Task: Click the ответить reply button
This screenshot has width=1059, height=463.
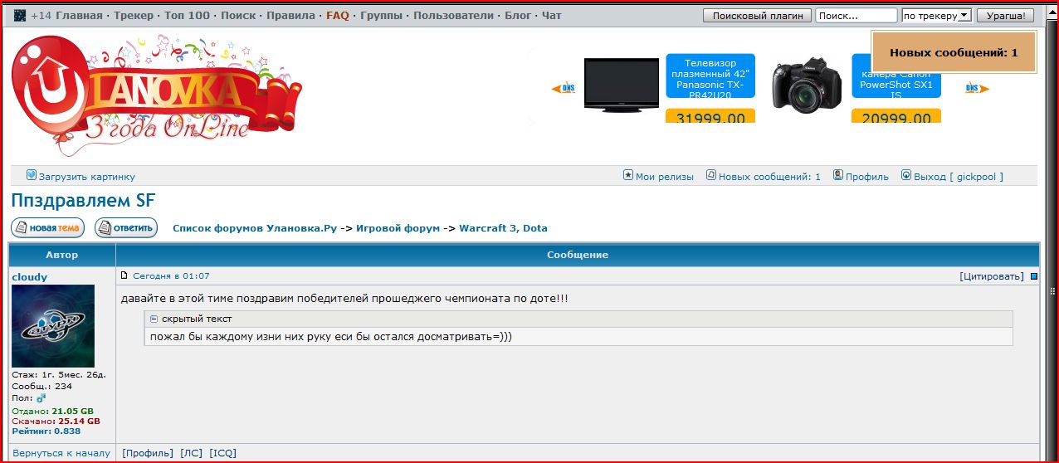Action: coord(126,227)
